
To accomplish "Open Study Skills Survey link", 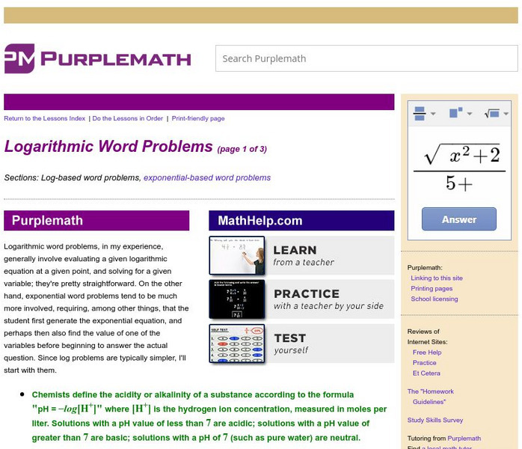I will [435, 420].
